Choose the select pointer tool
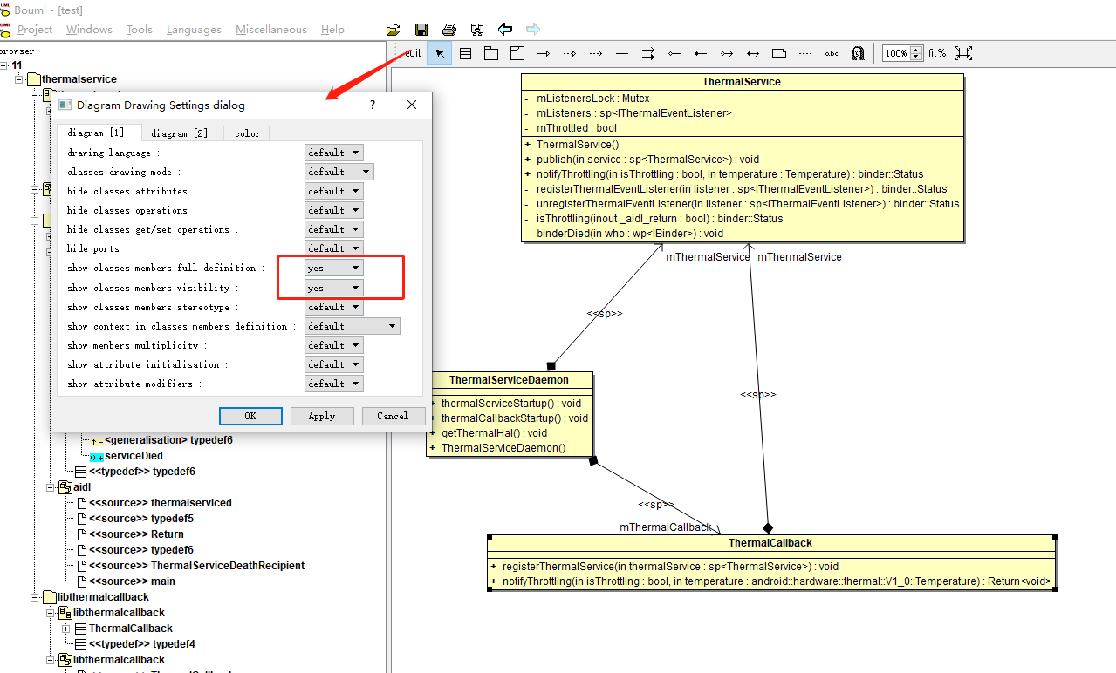1116x673 pixels. [x=440, y=53]
